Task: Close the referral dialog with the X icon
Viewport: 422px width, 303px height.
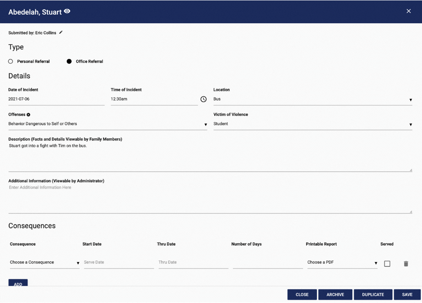Action: (x=408, y=11)
